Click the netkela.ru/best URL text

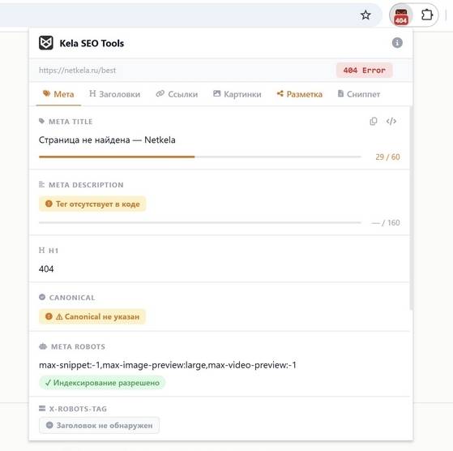(78, 71)
